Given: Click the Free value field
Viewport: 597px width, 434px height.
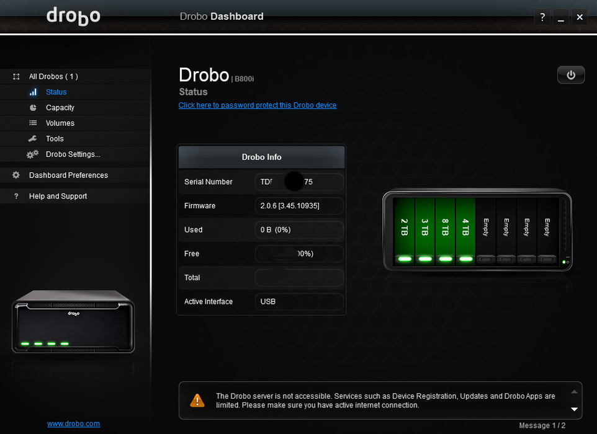Looking at the screenshot, I should click(x=299, y=254).
